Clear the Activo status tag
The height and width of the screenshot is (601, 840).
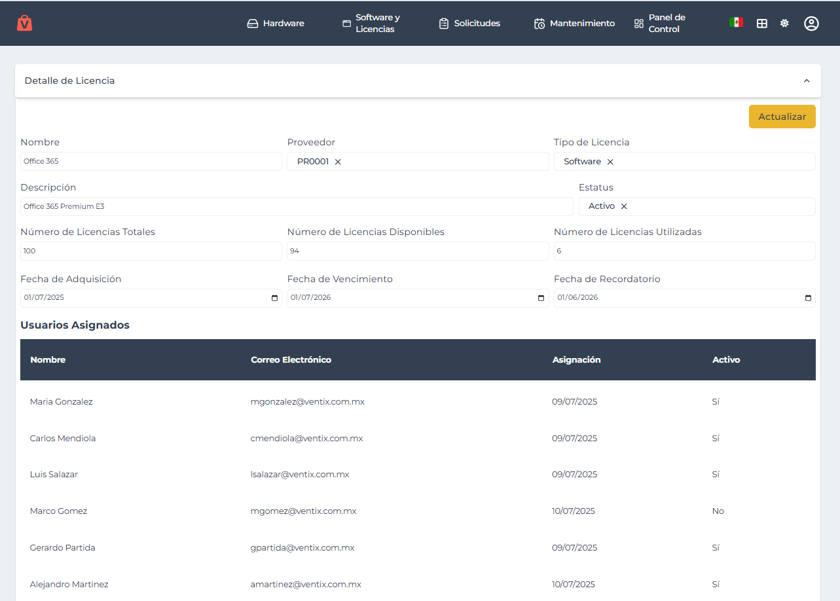(x=624, y=206)
